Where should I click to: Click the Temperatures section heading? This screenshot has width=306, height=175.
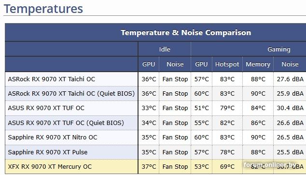click(x=43, y=9)
